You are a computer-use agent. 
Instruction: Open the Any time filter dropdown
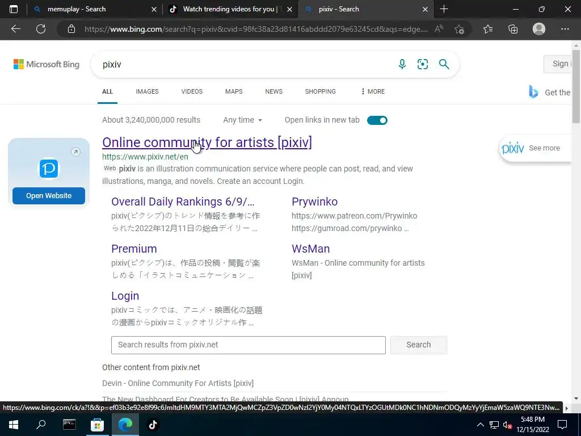pyautogui.click(x=242, y=120)
